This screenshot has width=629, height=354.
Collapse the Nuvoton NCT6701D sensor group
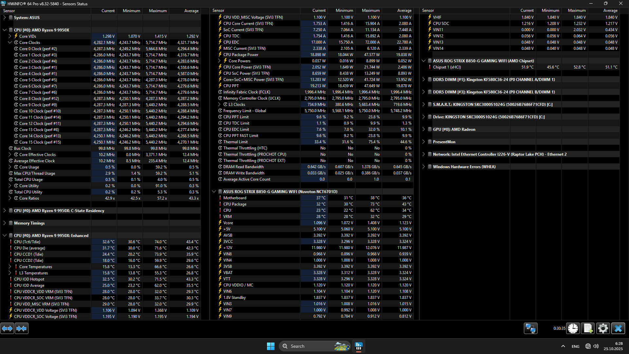(214, 192)
